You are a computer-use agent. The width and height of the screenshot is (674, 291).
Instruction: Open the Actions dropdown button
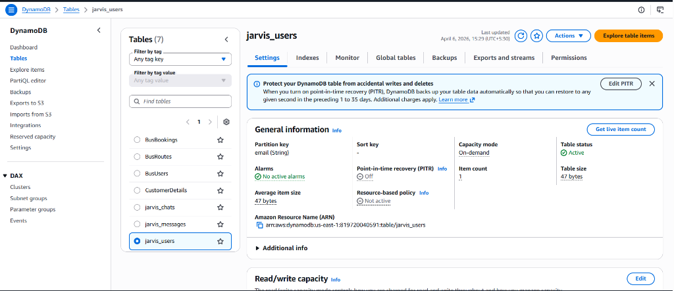point(568,36)
